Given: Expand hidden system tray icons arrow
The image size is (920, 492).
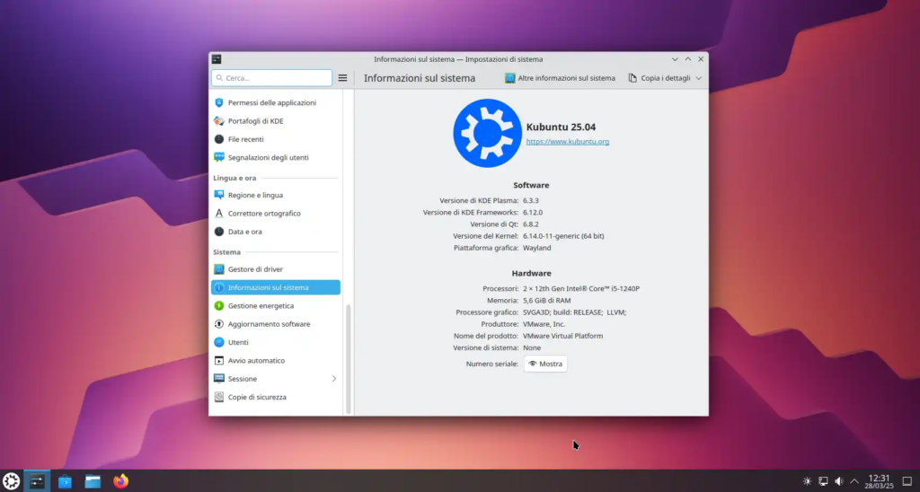Looking at the screenshot, I should 854,481.
